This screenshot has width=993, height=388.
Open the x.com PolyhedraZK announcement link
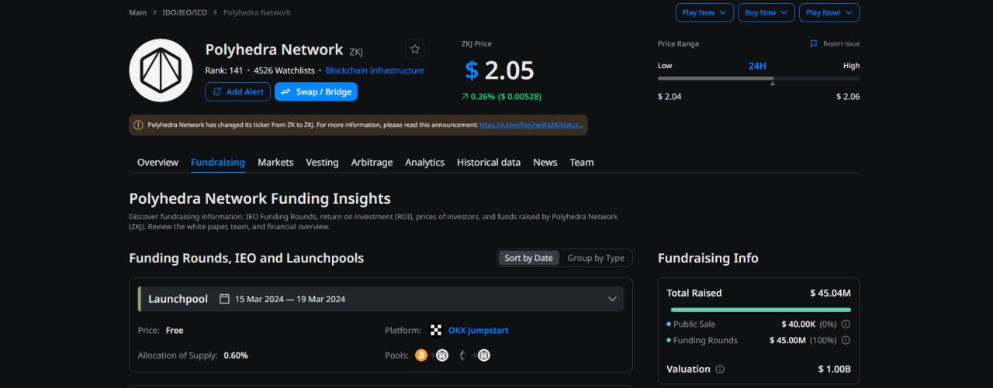pyautogui.click(x=531, y=125)
